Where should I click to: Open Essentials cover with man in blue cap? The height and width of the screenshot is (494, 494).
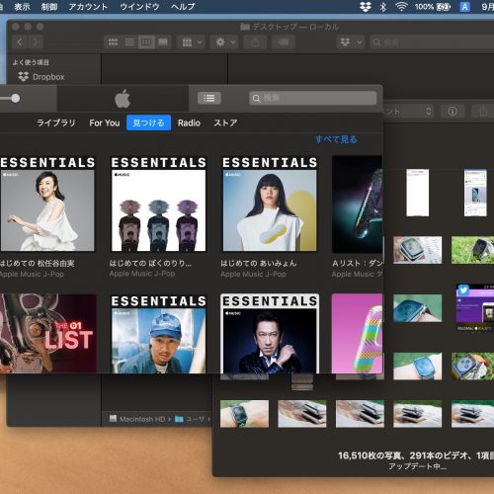coord(158,334)
